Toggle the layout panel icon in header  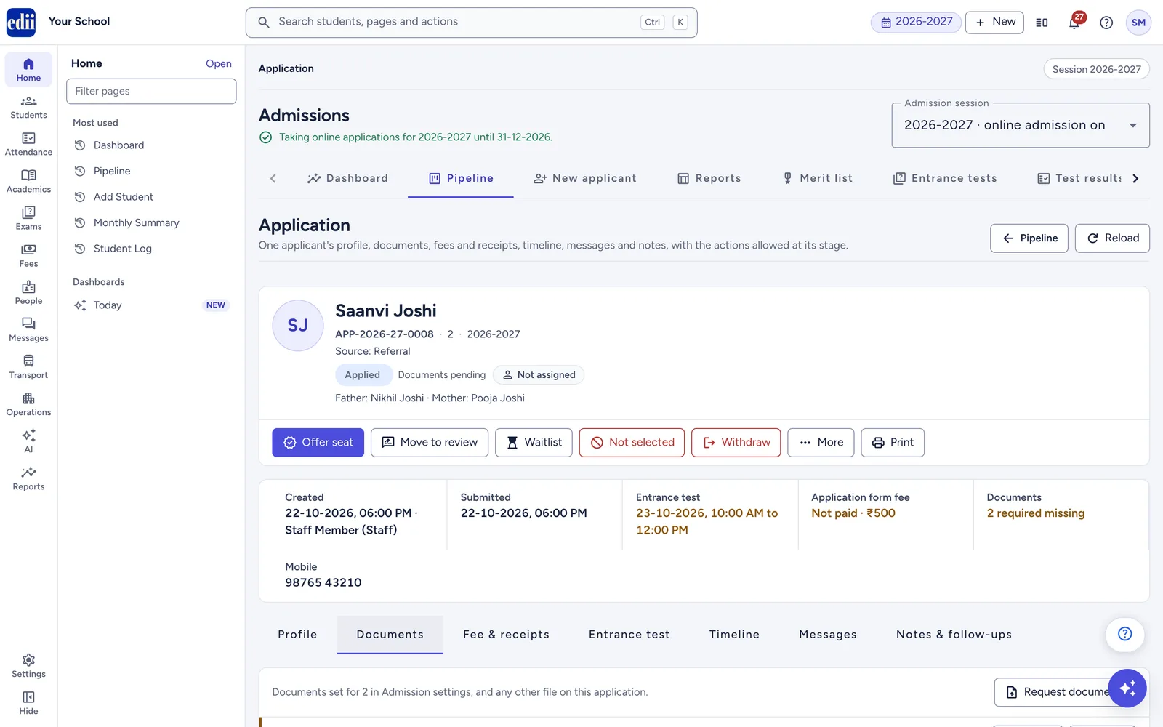(1042, 23)
